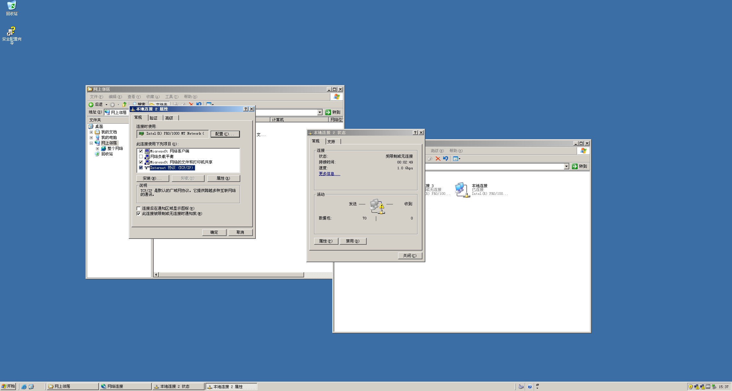Open the views dropdown in 网络连接 toolbar
Screen dimensions: 732x391
point(457,159)
